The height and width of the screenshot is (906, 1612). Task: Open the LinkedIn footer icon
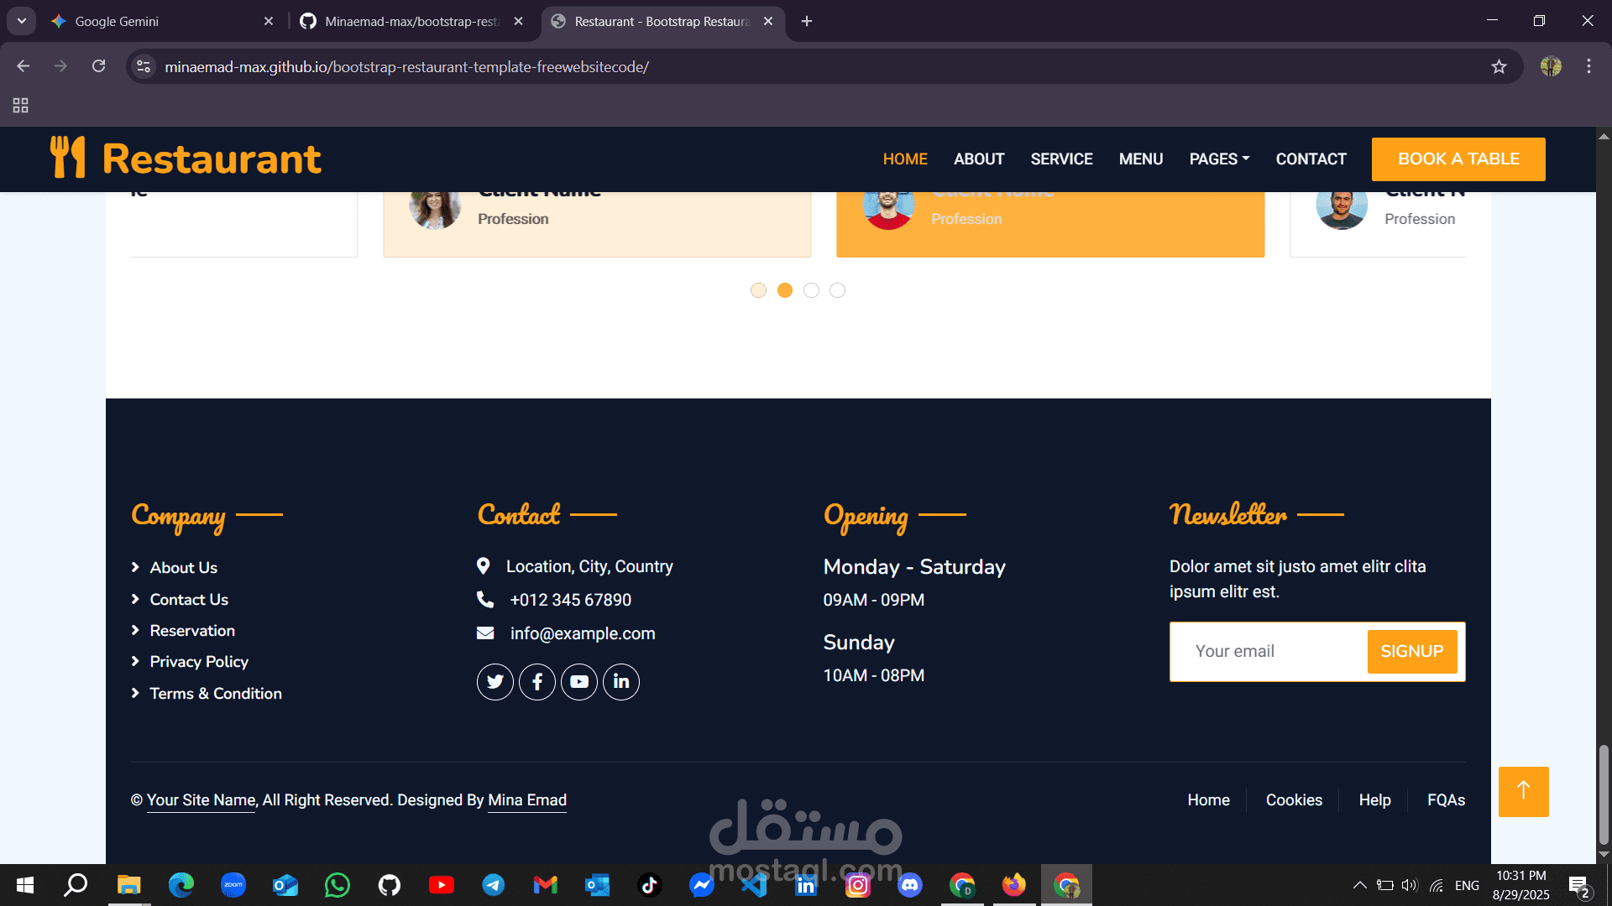(621, 681)
